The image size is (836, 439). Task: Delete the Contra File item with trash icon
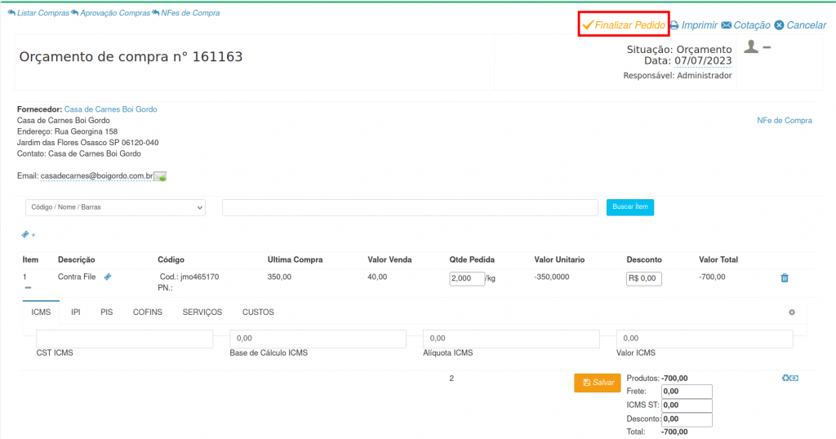tap(785, 278)
